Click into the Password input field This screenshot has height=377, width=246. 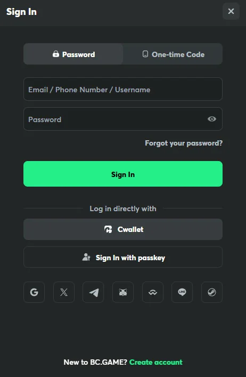tap(123, 119)
